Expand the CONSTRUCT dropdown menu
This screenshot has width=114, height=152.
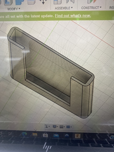91,8
